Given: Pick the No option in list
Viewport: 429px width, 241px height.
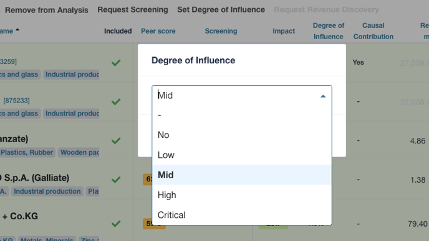Looking at the screenshot, I should (242, 135).
